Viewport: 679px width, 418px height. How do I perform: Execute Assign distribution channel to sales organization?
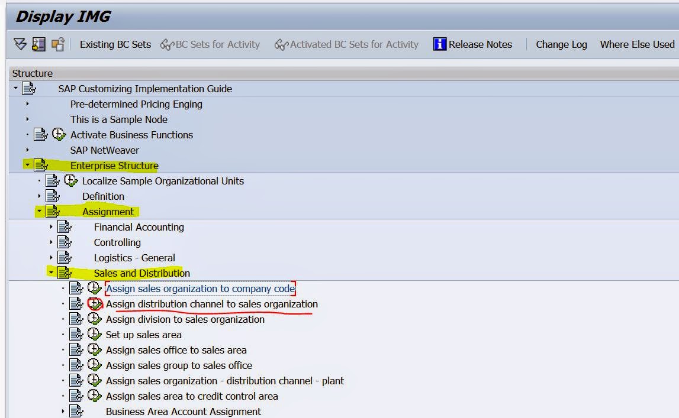pos(94,303)
